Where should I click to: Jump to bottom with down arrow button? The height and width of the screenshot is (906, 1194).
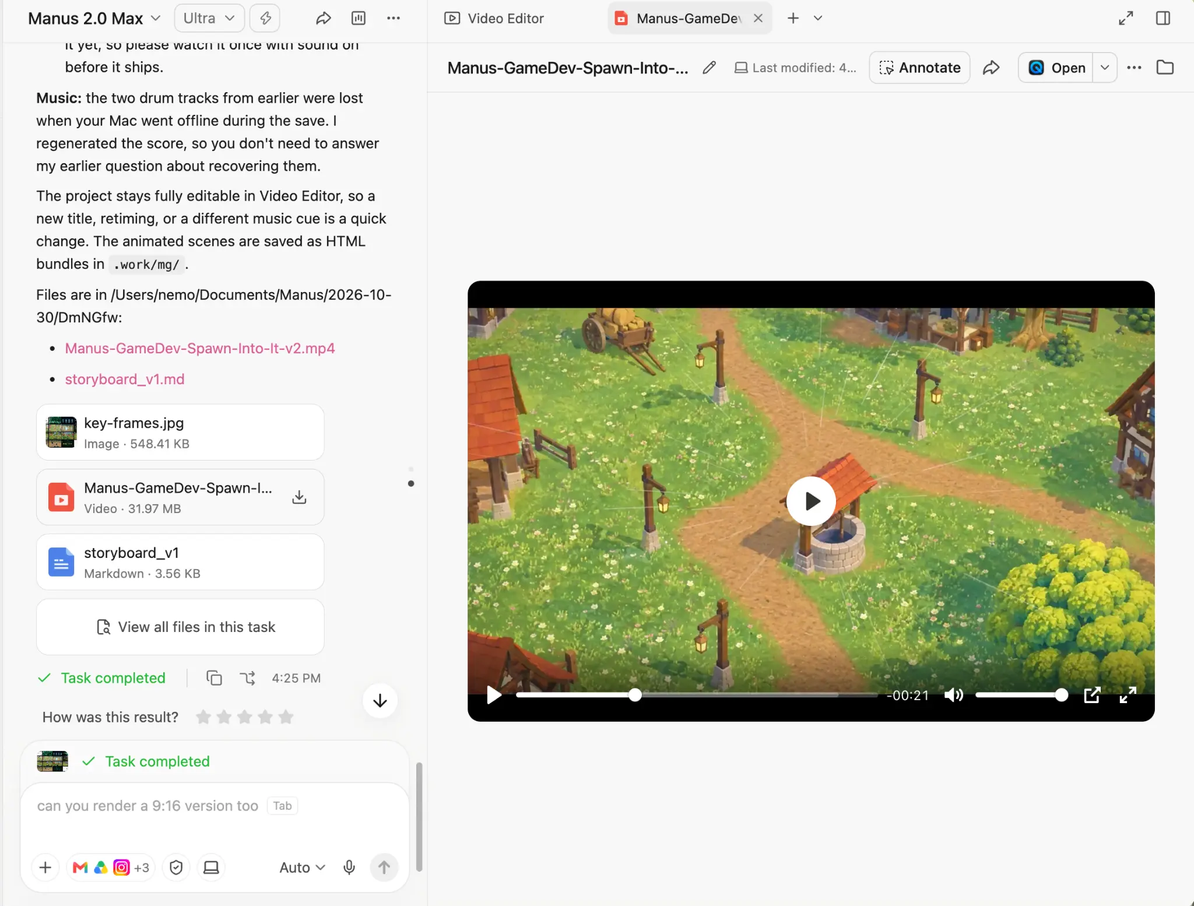[380, 701]
